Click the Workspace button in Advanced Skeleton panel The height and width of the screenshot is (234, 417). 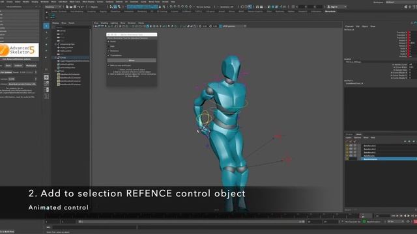click(31, 66)
